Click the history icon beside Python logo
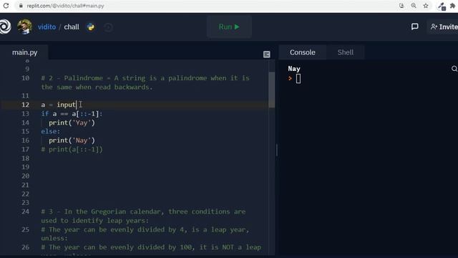The width and height of the screenshot is (458, 258). click(108, 27)
